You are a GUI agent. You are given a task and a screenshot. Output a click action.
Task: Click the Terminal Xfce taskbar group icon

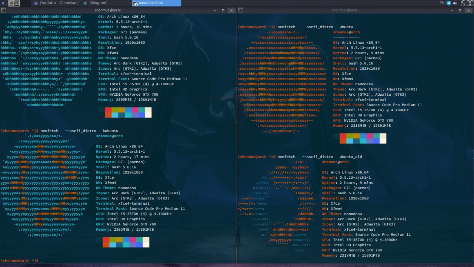tap(135, 3)
